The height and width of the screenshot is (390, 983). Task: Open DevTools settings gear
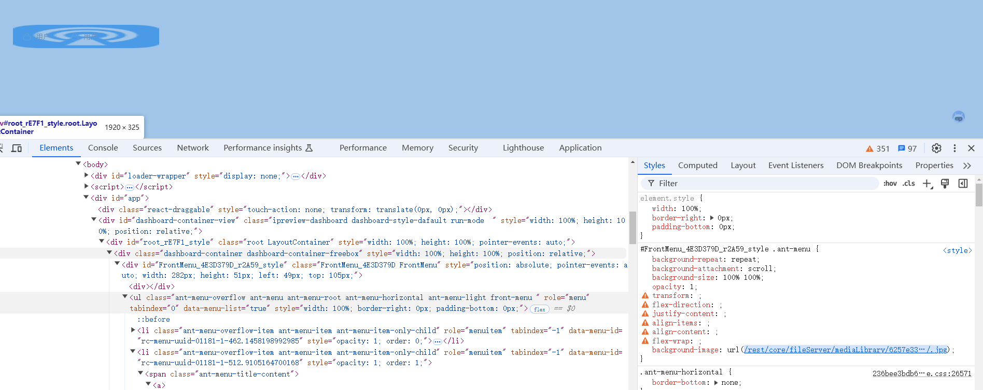coord(936,148)
